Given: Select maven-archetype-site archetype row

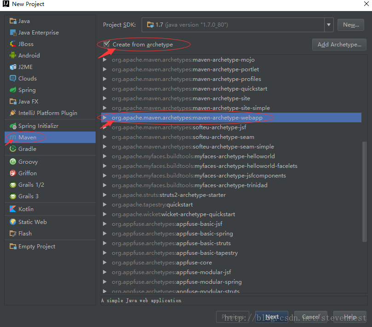Looking at the screenshot, I should click(x=231, y=98).
